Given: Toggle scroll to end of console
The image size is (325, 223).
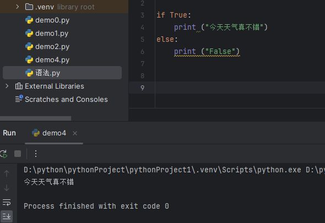Looking at the screenshot, I should [x=7, y=216].
